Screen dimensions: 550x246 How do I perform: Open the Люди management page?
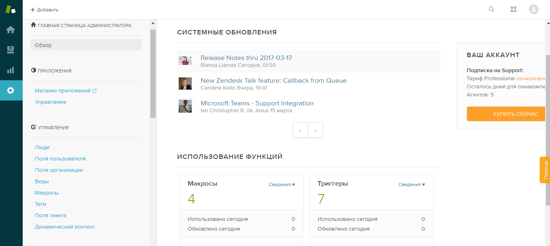42,147
